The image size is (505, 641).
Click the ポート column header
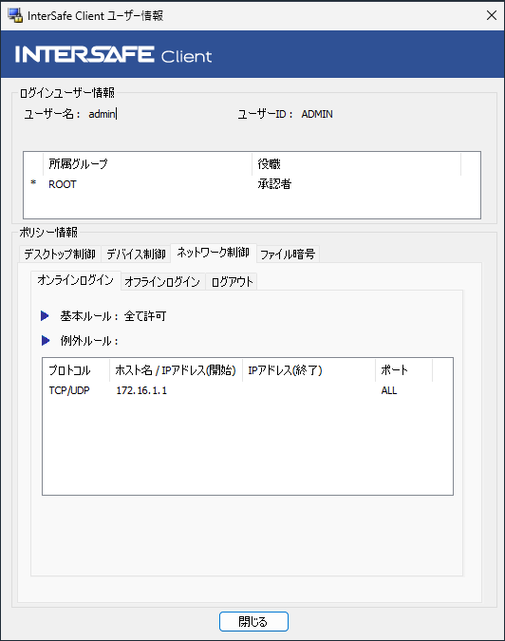tap(403, 370)
